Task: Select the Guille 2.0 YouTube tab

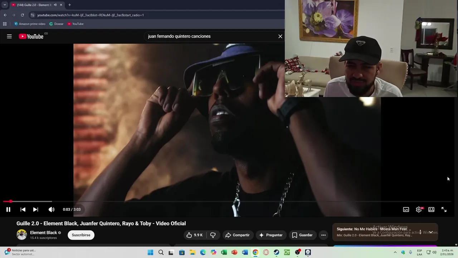Action: click(36, 5)
